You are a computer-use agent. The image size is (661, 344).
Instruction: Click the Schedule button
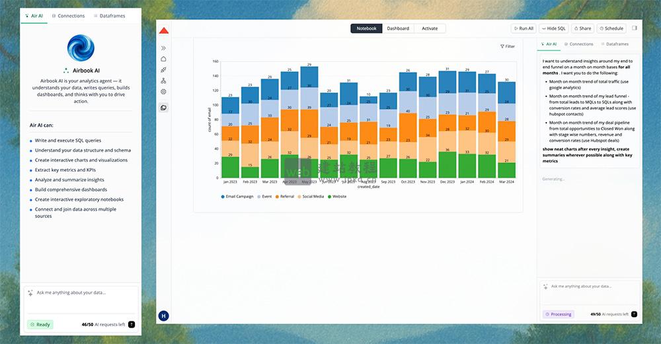[x=611, y=28]
